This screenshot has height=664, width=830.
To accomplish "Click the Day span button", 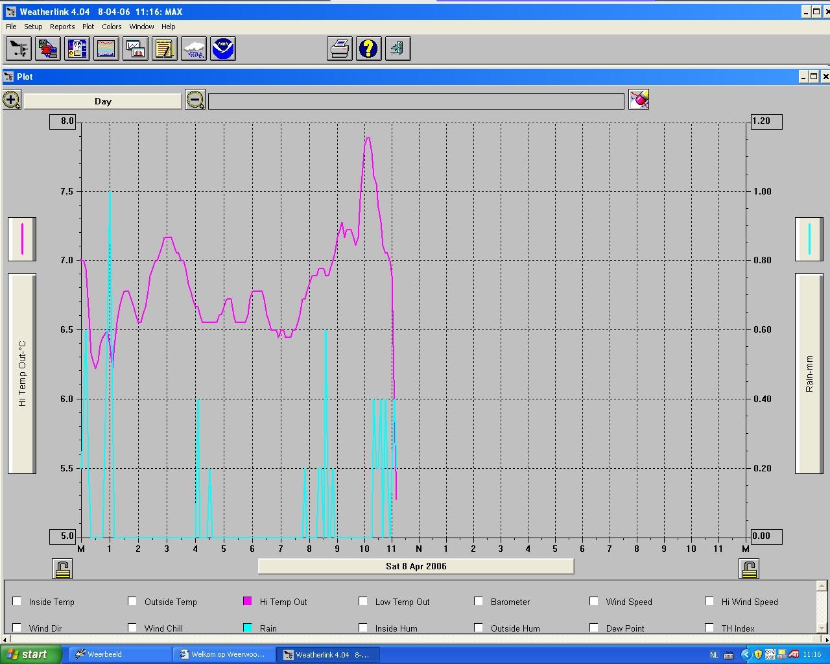I will (x=103, y=101).
